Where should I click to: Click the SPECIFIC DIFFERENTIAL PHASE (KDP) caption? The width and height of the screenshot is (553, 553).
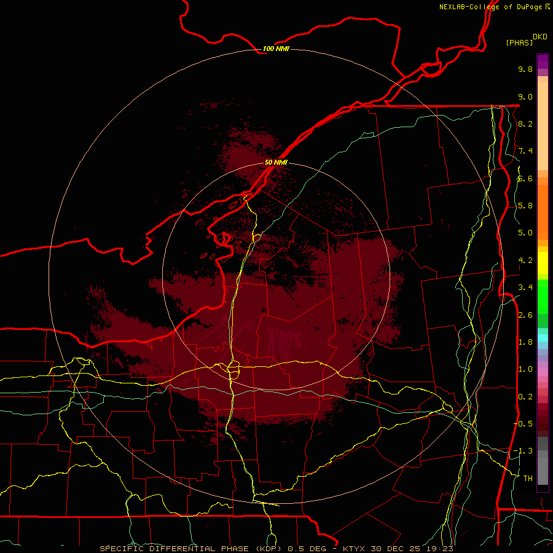[190, 549]
